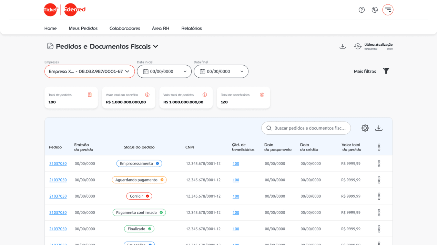Click calendar icon in Data final field
The height and width of the screenshot is (245, 437).
coord(203,71)
